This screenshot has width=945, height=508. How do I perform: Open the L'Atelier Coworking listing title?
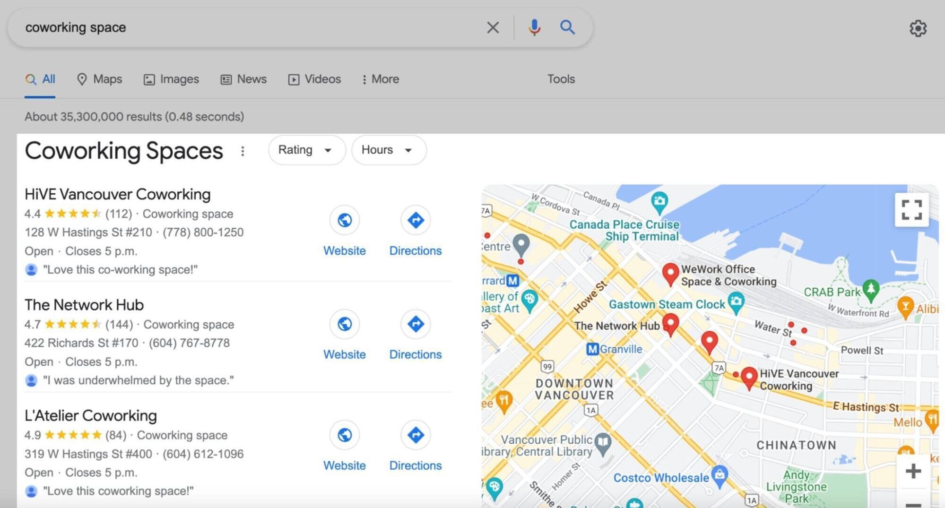[91, 415]
